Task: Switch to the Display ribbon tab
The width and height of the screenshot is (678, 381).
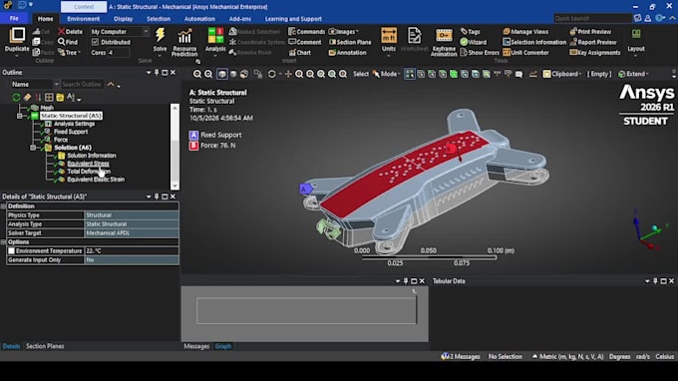Action: pos(124,19)
